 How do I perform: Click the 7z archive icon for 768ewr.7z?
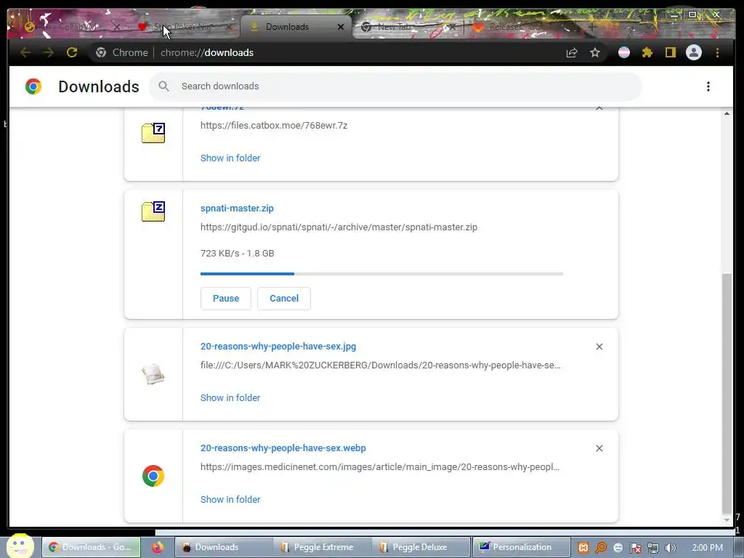click(153, 133)
